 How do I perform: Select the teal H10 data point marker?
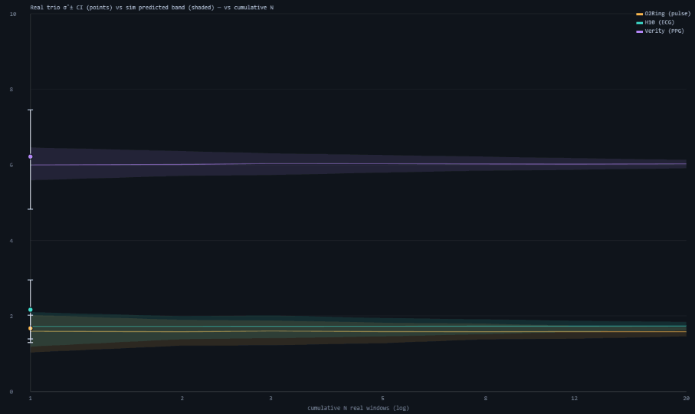pyautogui.click(x=31, y=310)
